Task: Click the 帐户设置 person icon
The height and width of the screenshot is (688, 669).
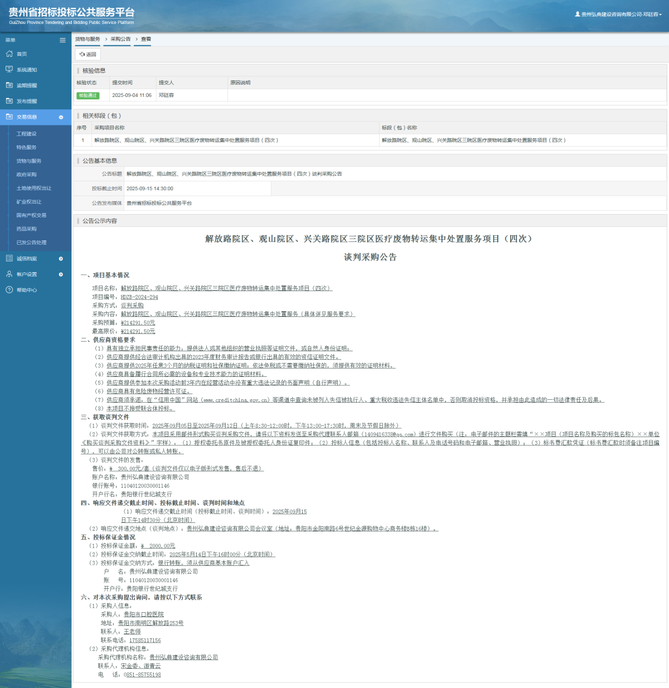Action: tap(9, 274)
